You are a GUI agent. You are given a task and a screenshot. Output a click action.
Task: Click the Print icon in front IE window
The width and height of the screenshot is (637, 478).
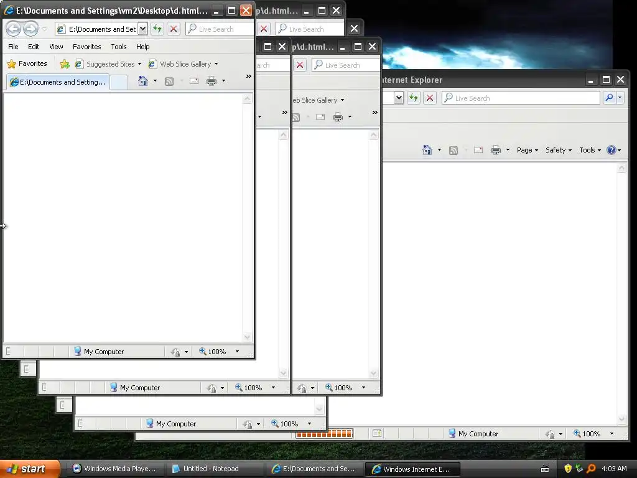click(x=212, y=81)
